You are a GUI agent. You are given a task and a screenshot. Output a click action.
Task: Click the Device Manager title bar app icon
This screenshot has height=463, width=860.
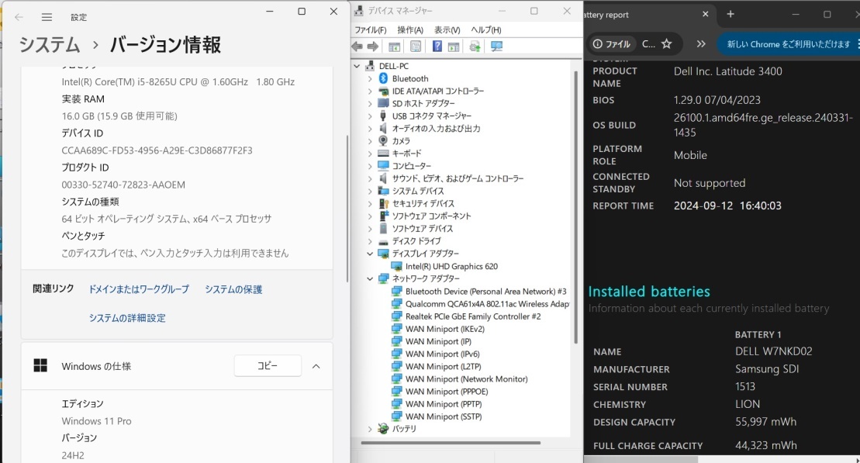(x=359, y=10)
